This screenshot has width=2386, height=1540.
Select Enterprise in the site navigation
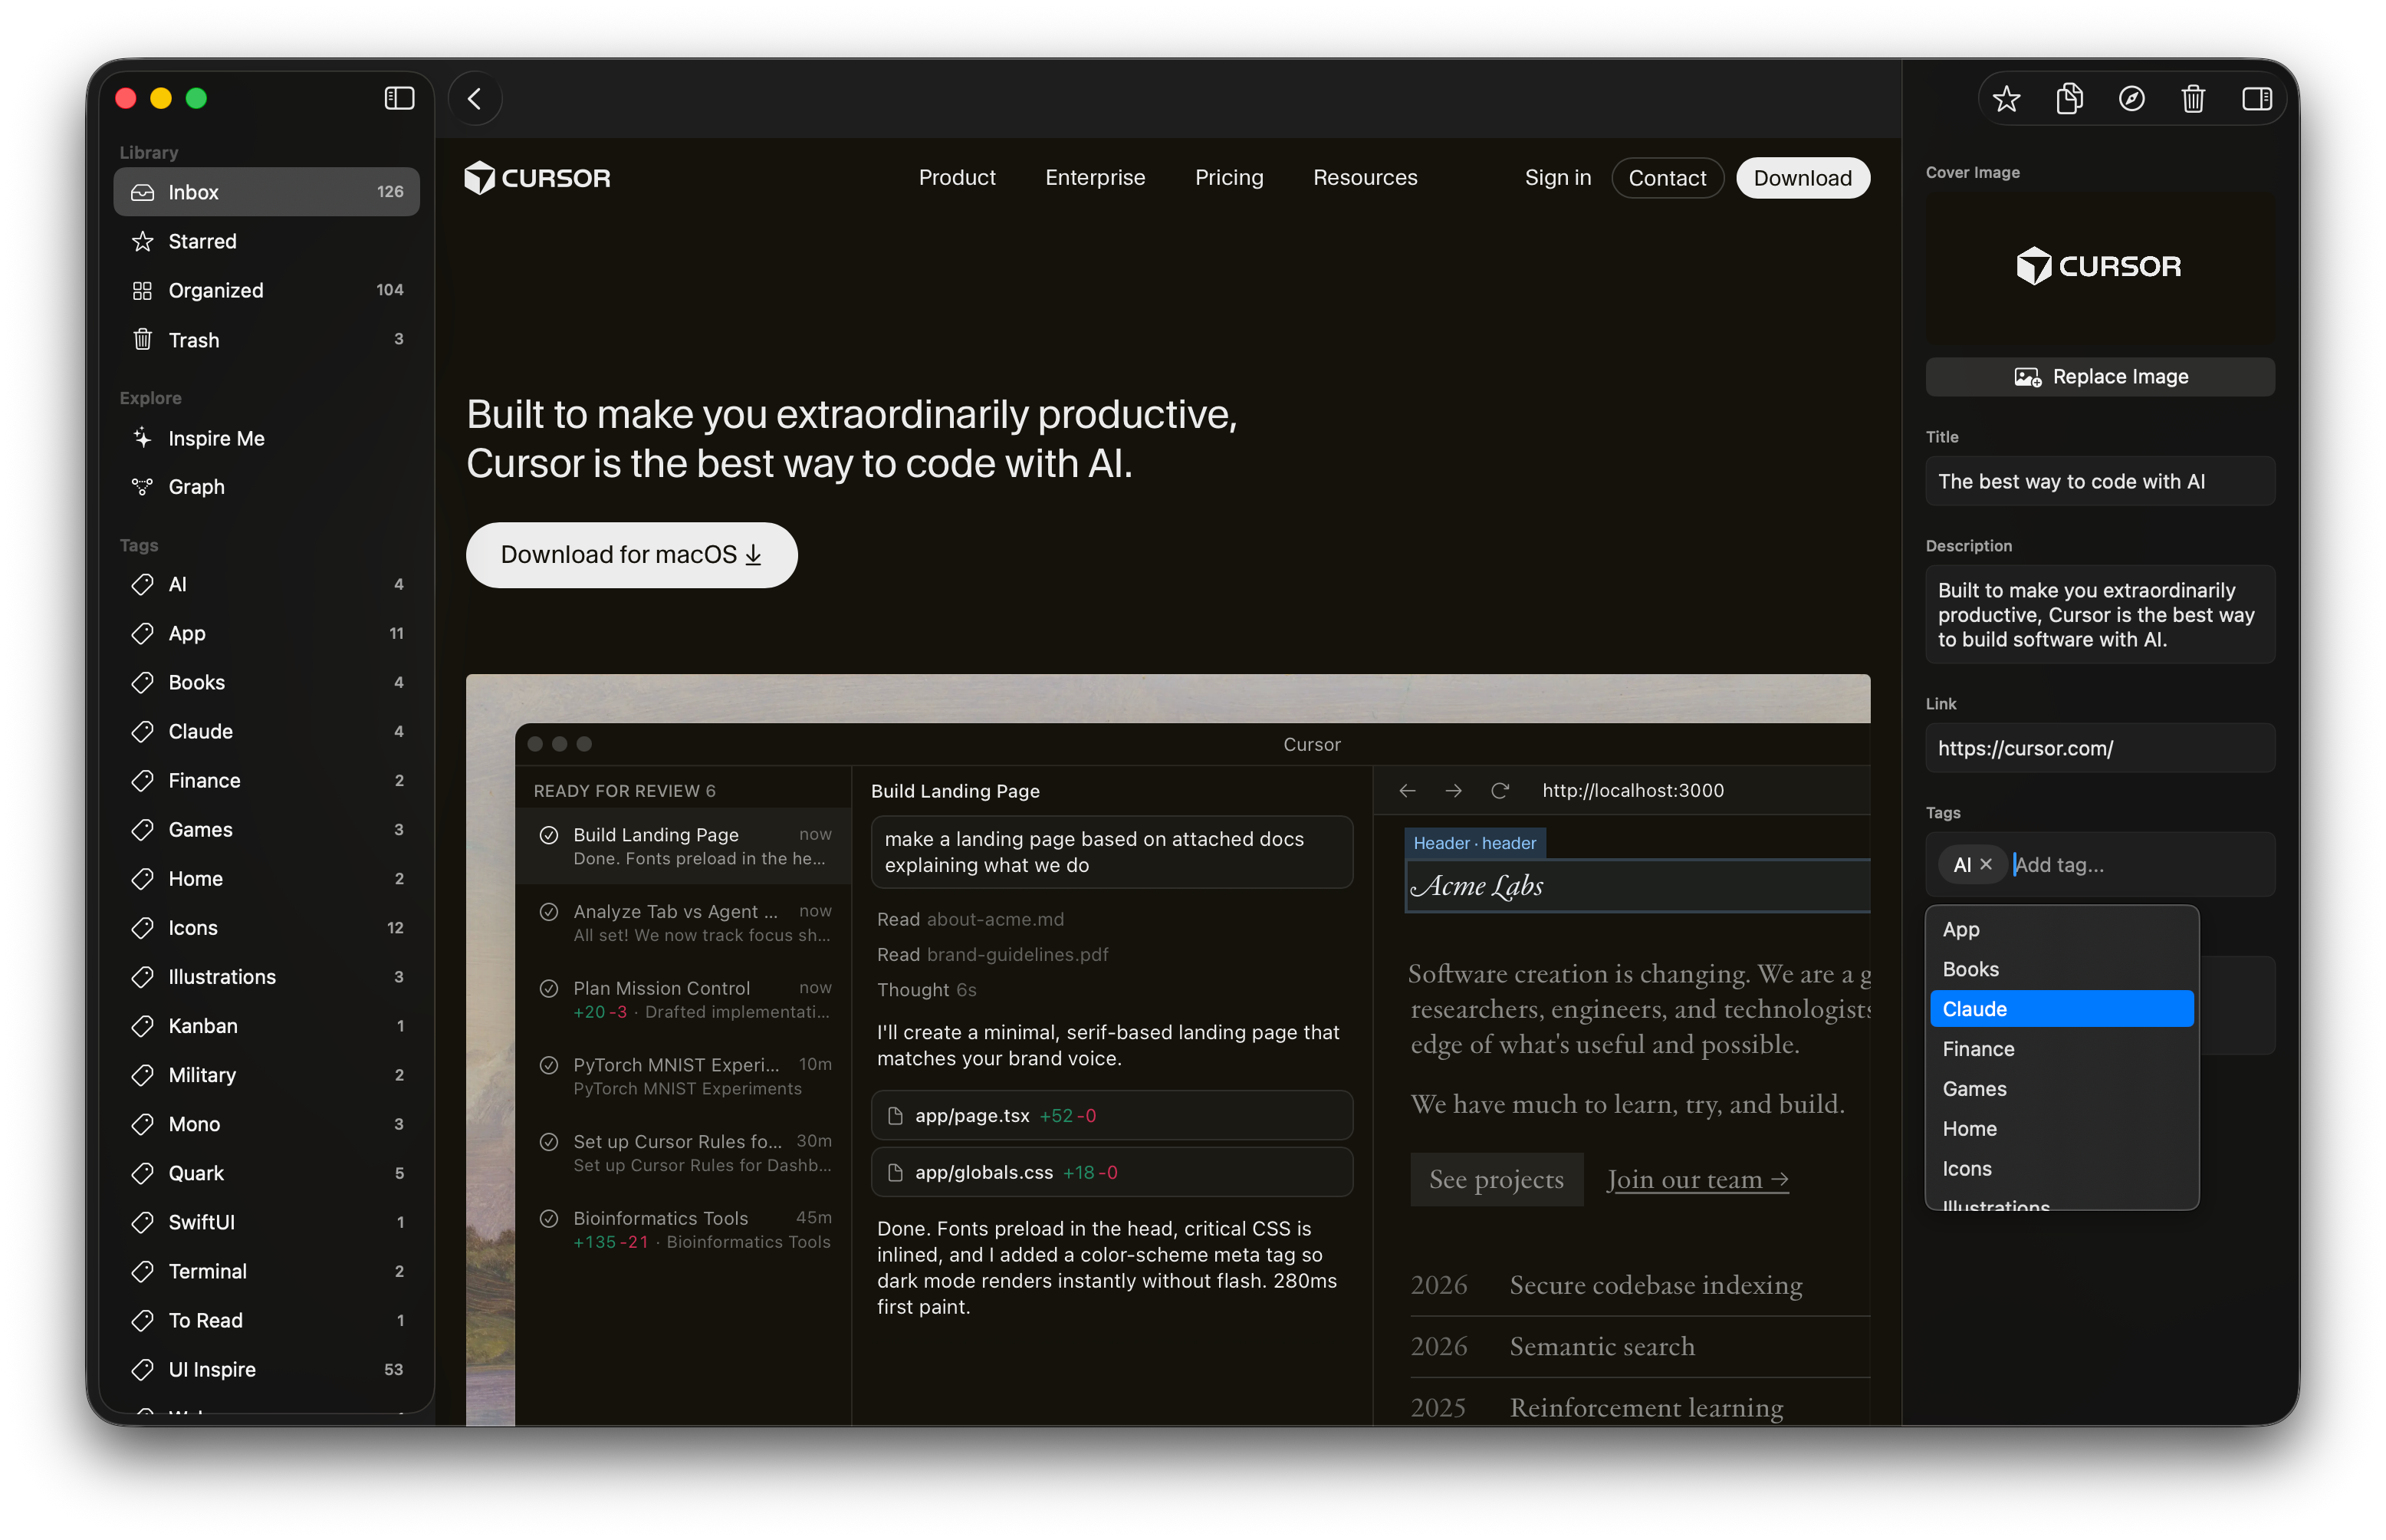1095,177
